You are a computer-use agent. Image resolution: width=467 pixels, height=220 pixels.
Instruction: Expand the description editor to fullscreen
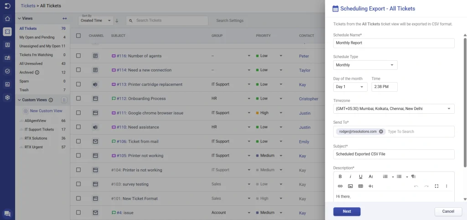pyautogui.click(x=436, y=186)
